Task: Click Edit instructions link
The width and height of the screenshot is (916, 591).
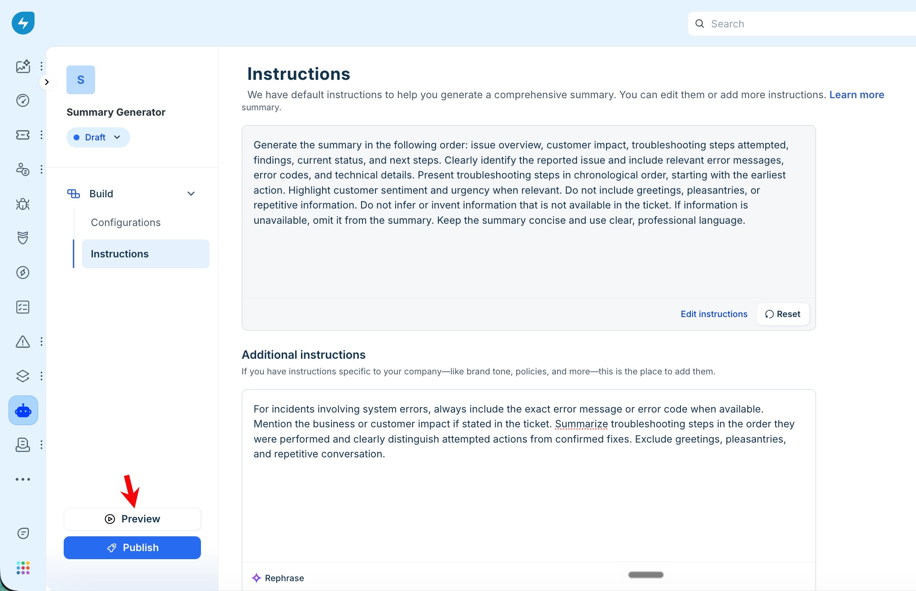Action: click(x=714, y=314)
